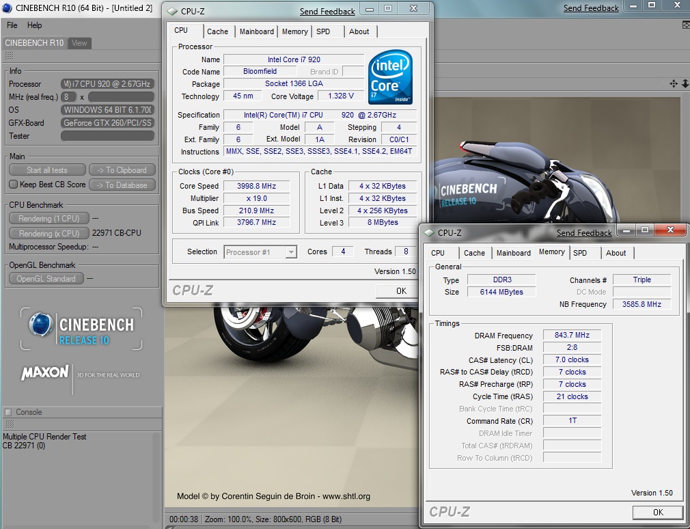Select the Command Rate value 1T
The image size is (690, 529).
(572, 420)
